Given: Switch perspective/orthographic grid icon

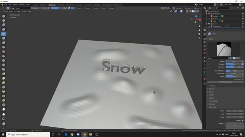Looking at the screenshot, I should point(199,38).
